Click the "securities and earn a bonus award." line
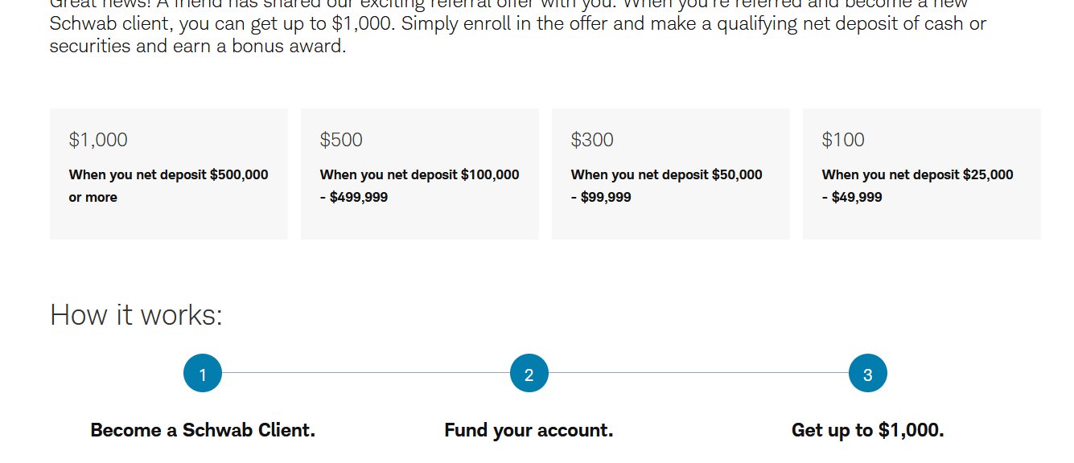This screenshot has height=463, width=1074. click(x=198, y=47)
